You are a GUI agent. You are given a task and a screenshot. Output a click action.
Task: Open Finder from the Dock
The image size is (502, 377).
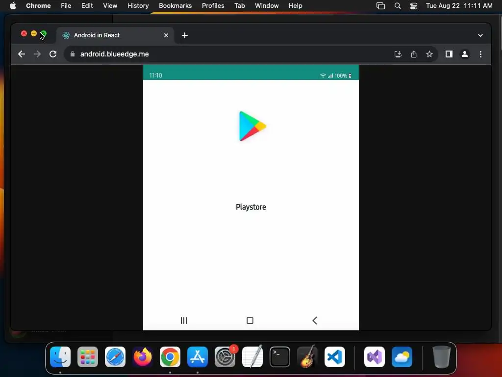point(60,357)
